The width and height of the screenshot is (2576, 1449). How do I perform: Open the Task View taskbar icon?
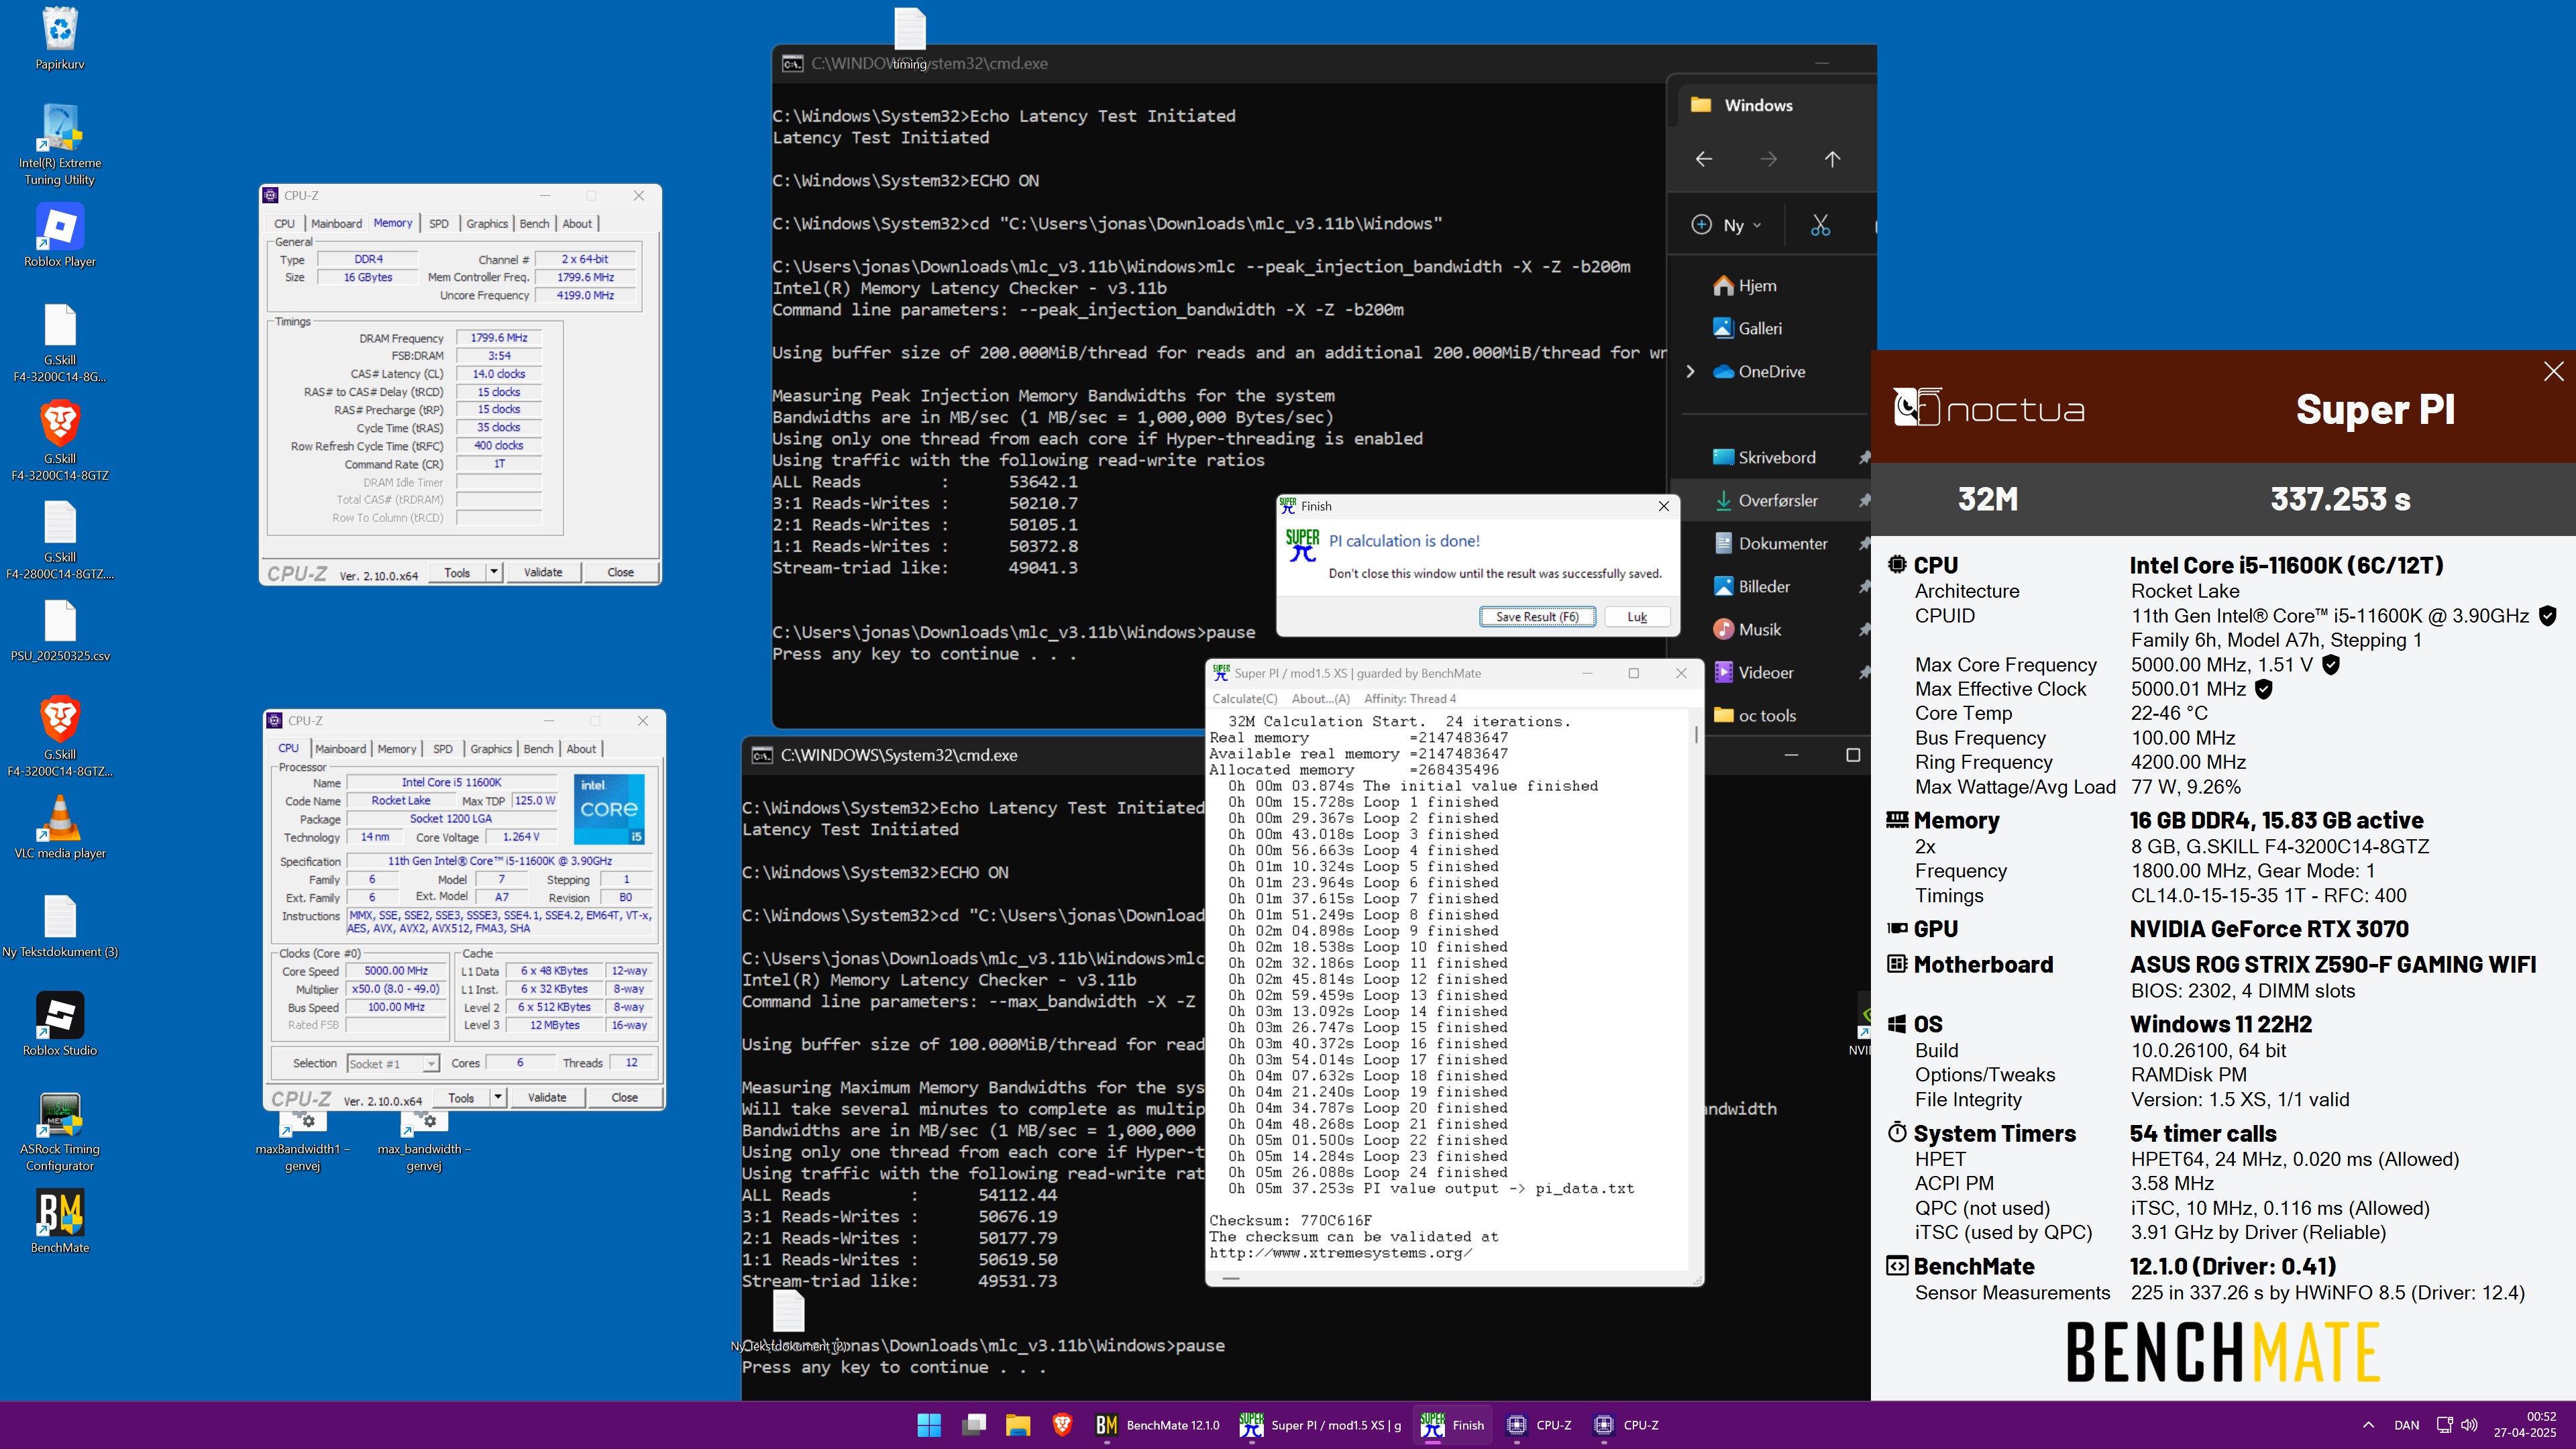pos(974,1425)
